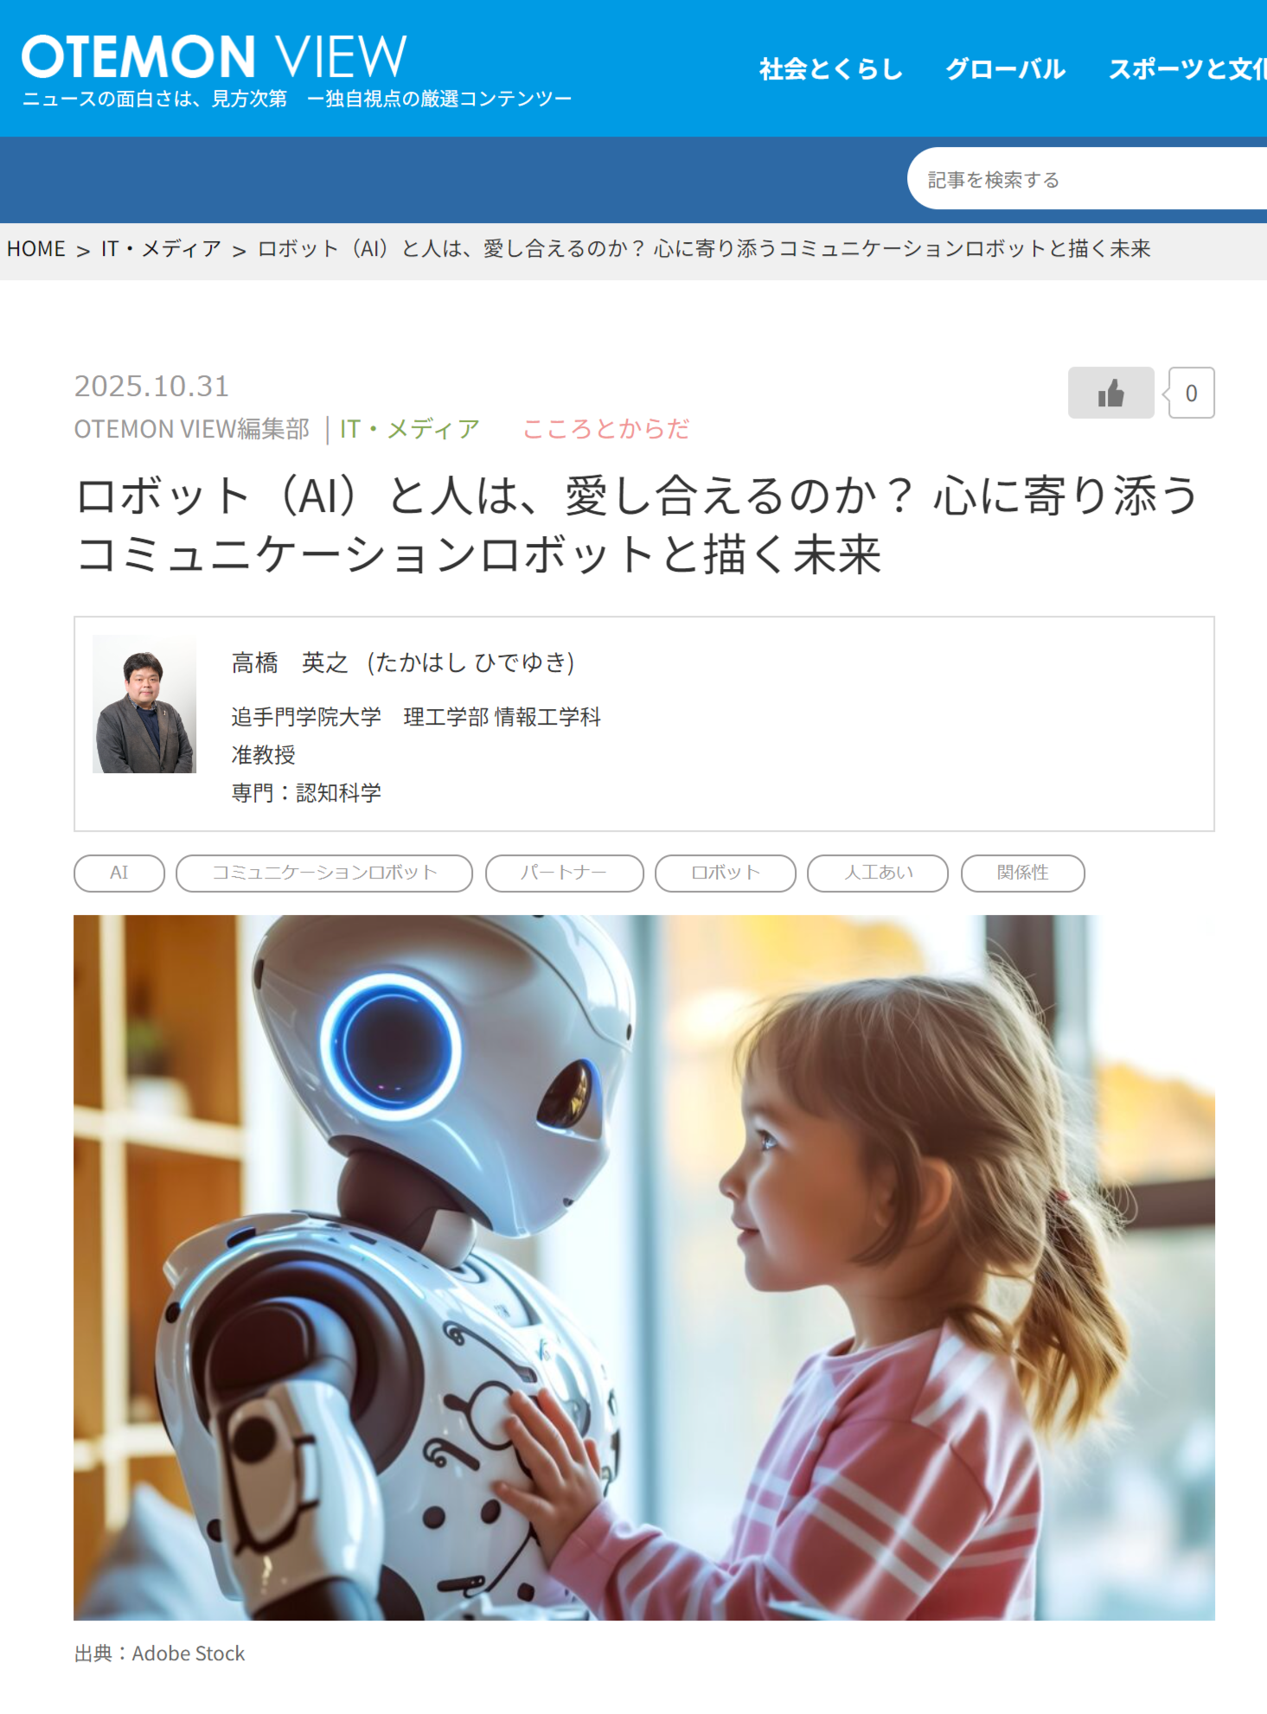Open the OTEMON VIEW logo homepage

214,57
